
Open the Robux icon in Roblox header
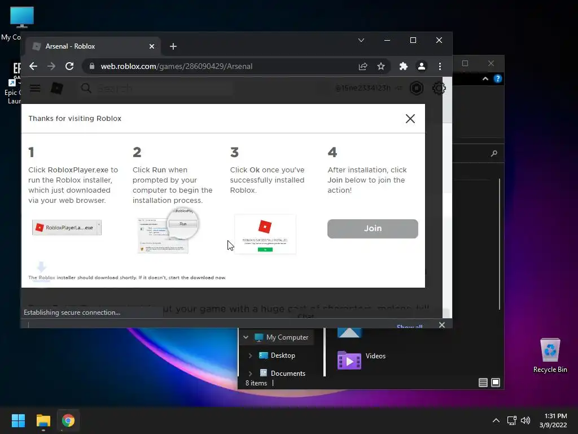pos(417,88)
